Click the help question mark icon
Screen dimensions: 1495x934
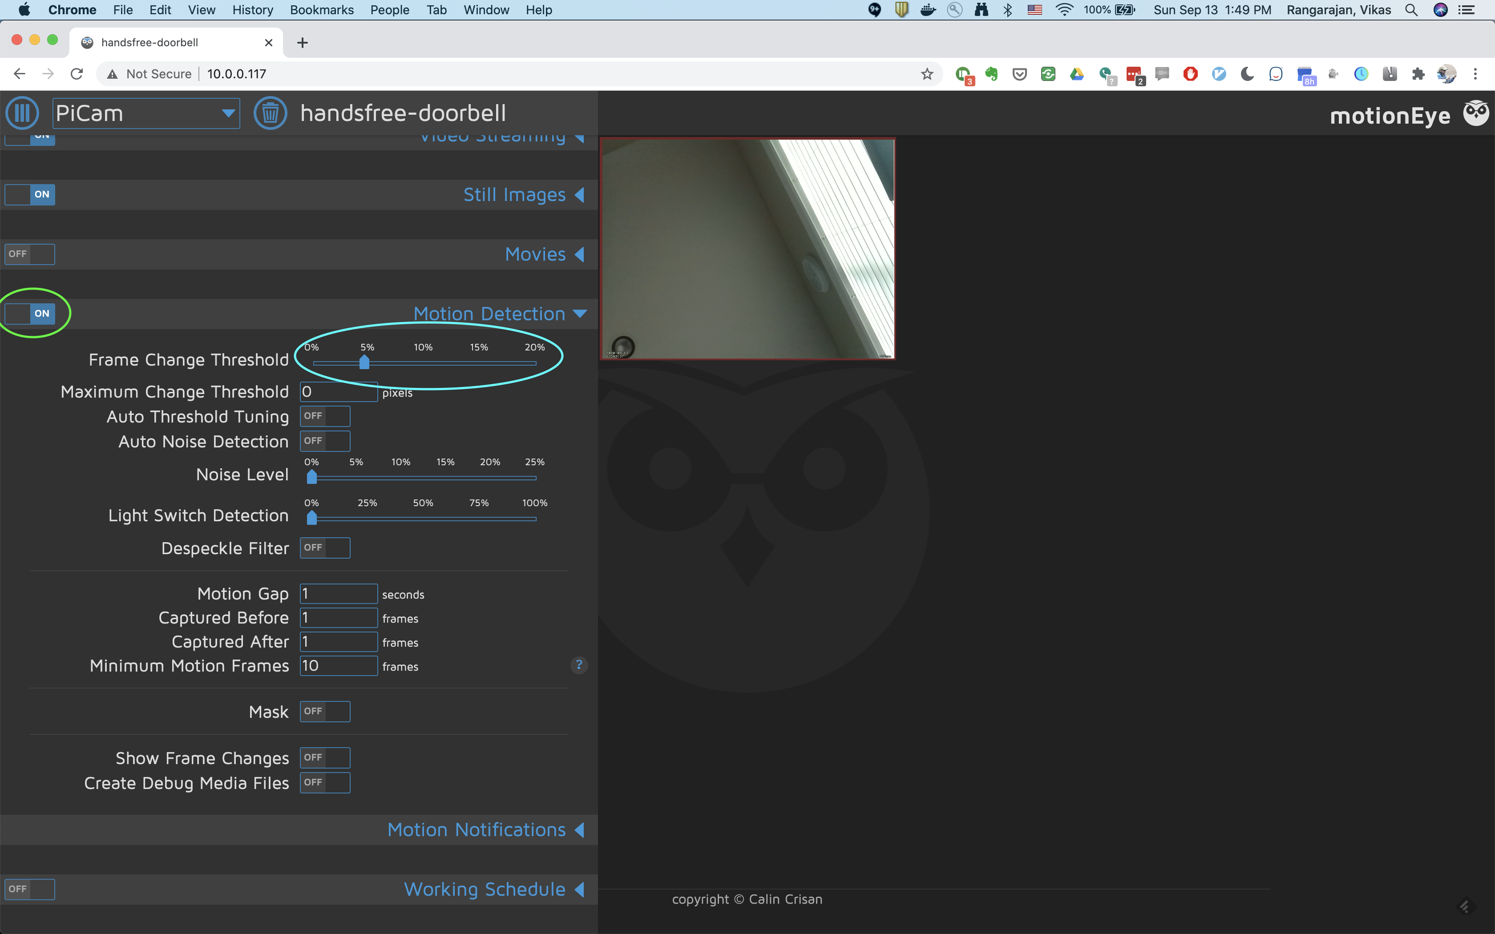[x=579, y=665]
